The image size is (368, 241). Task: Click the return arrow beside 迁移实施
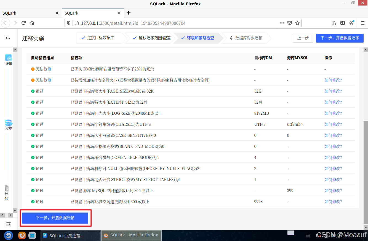tap(8, 38)
